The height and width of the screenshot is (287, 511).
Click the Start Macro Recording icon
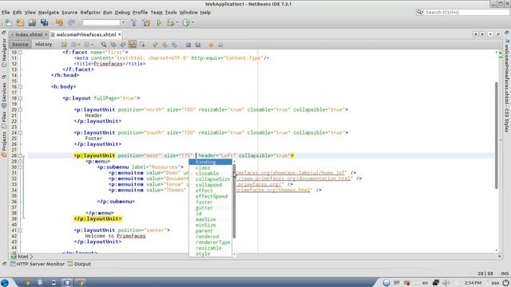(x=211, y=45)
